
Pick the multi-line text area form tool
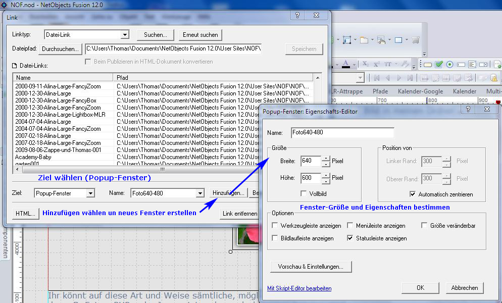[472, 65]
